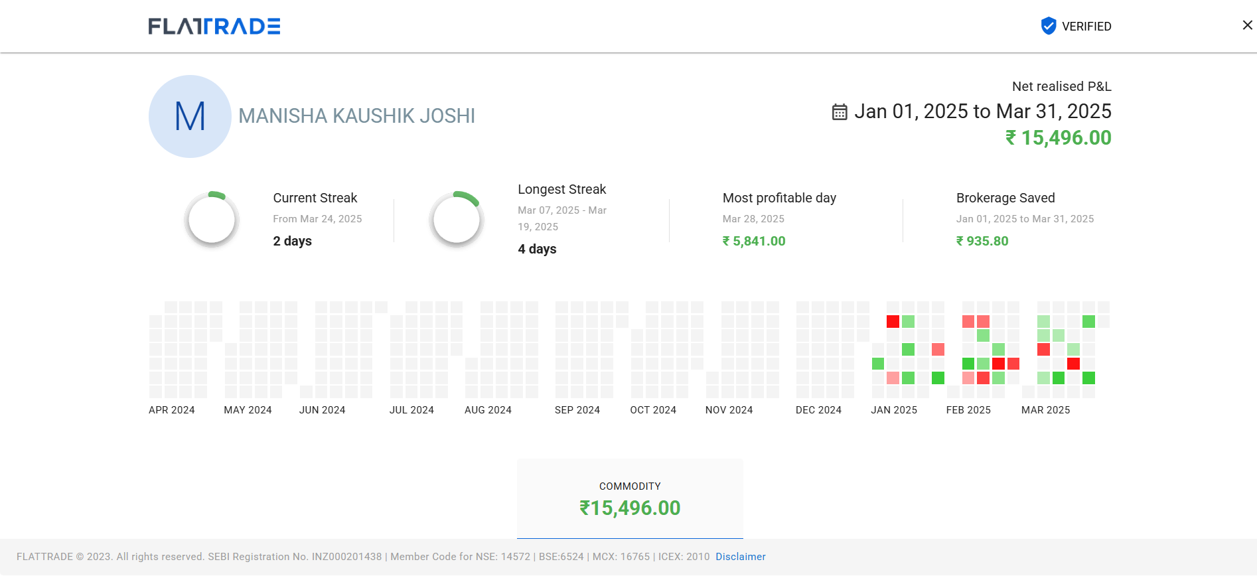Select the COMMODITY segment card
The image size is (1257, 580).
(630, 498)
